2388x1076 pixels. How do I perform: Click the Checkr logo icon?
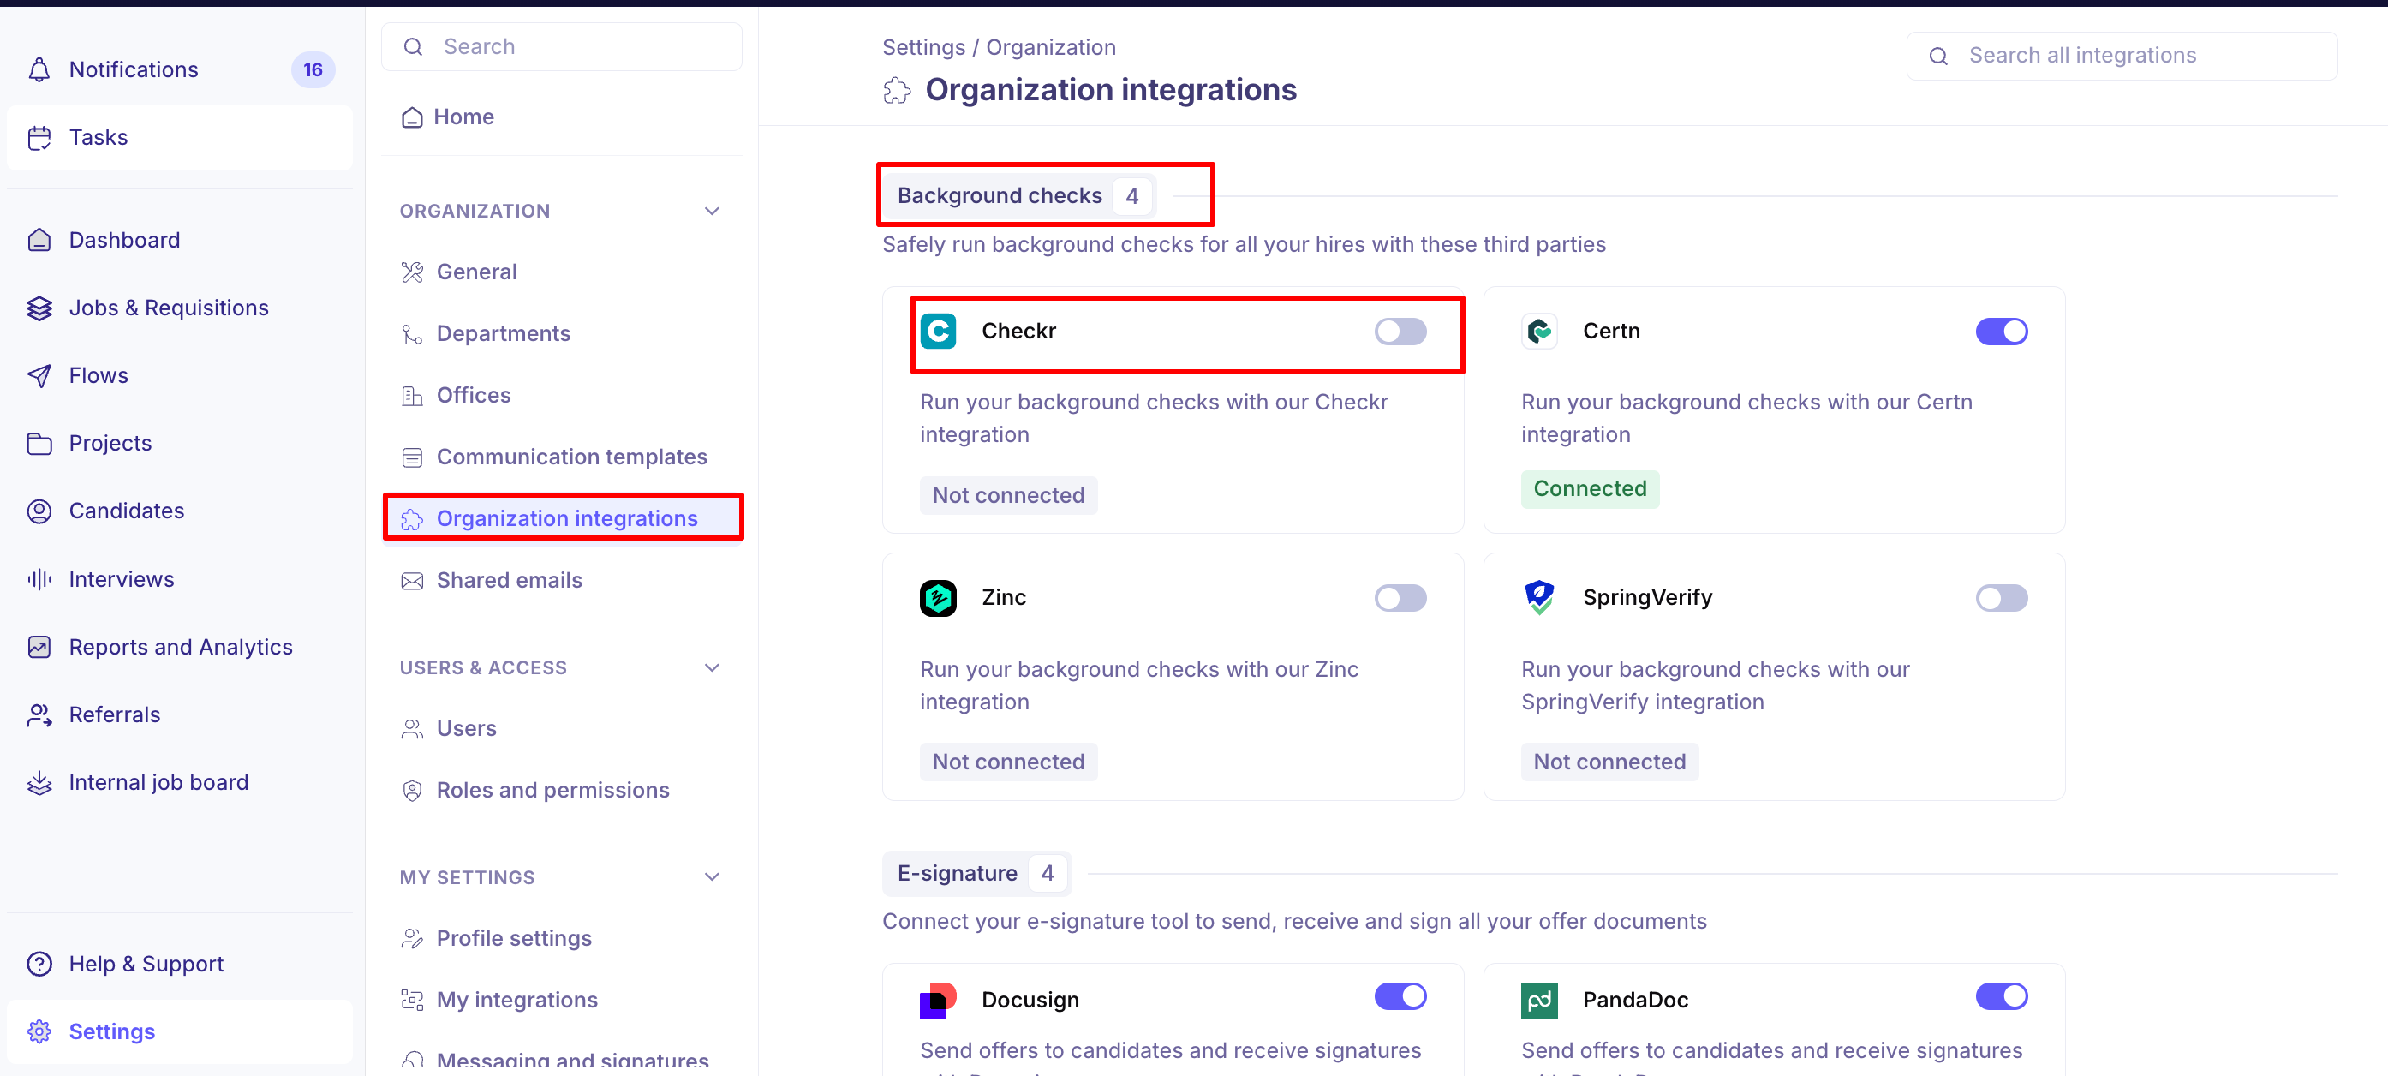tap(938, 332)
